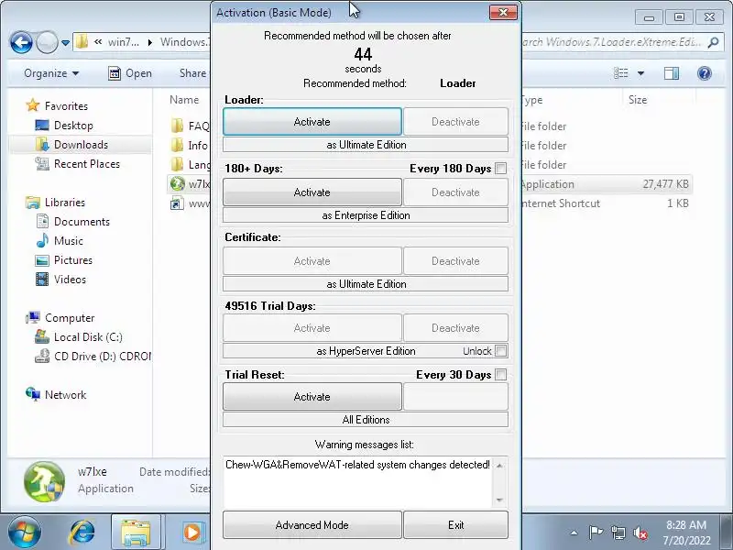
Task: Click the network tray icon
Action: point(618,533)
